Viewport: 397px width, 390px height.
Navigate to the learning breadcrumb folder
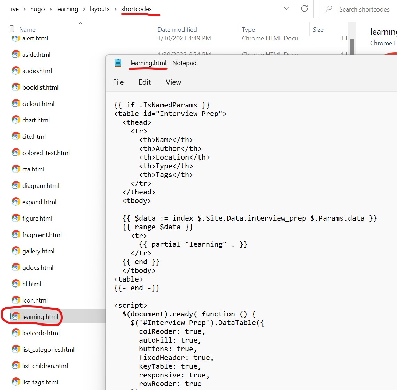point(67,9)
